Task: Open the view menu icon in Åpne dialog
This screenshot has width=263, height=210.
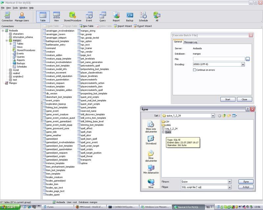Action: (234, 116)
